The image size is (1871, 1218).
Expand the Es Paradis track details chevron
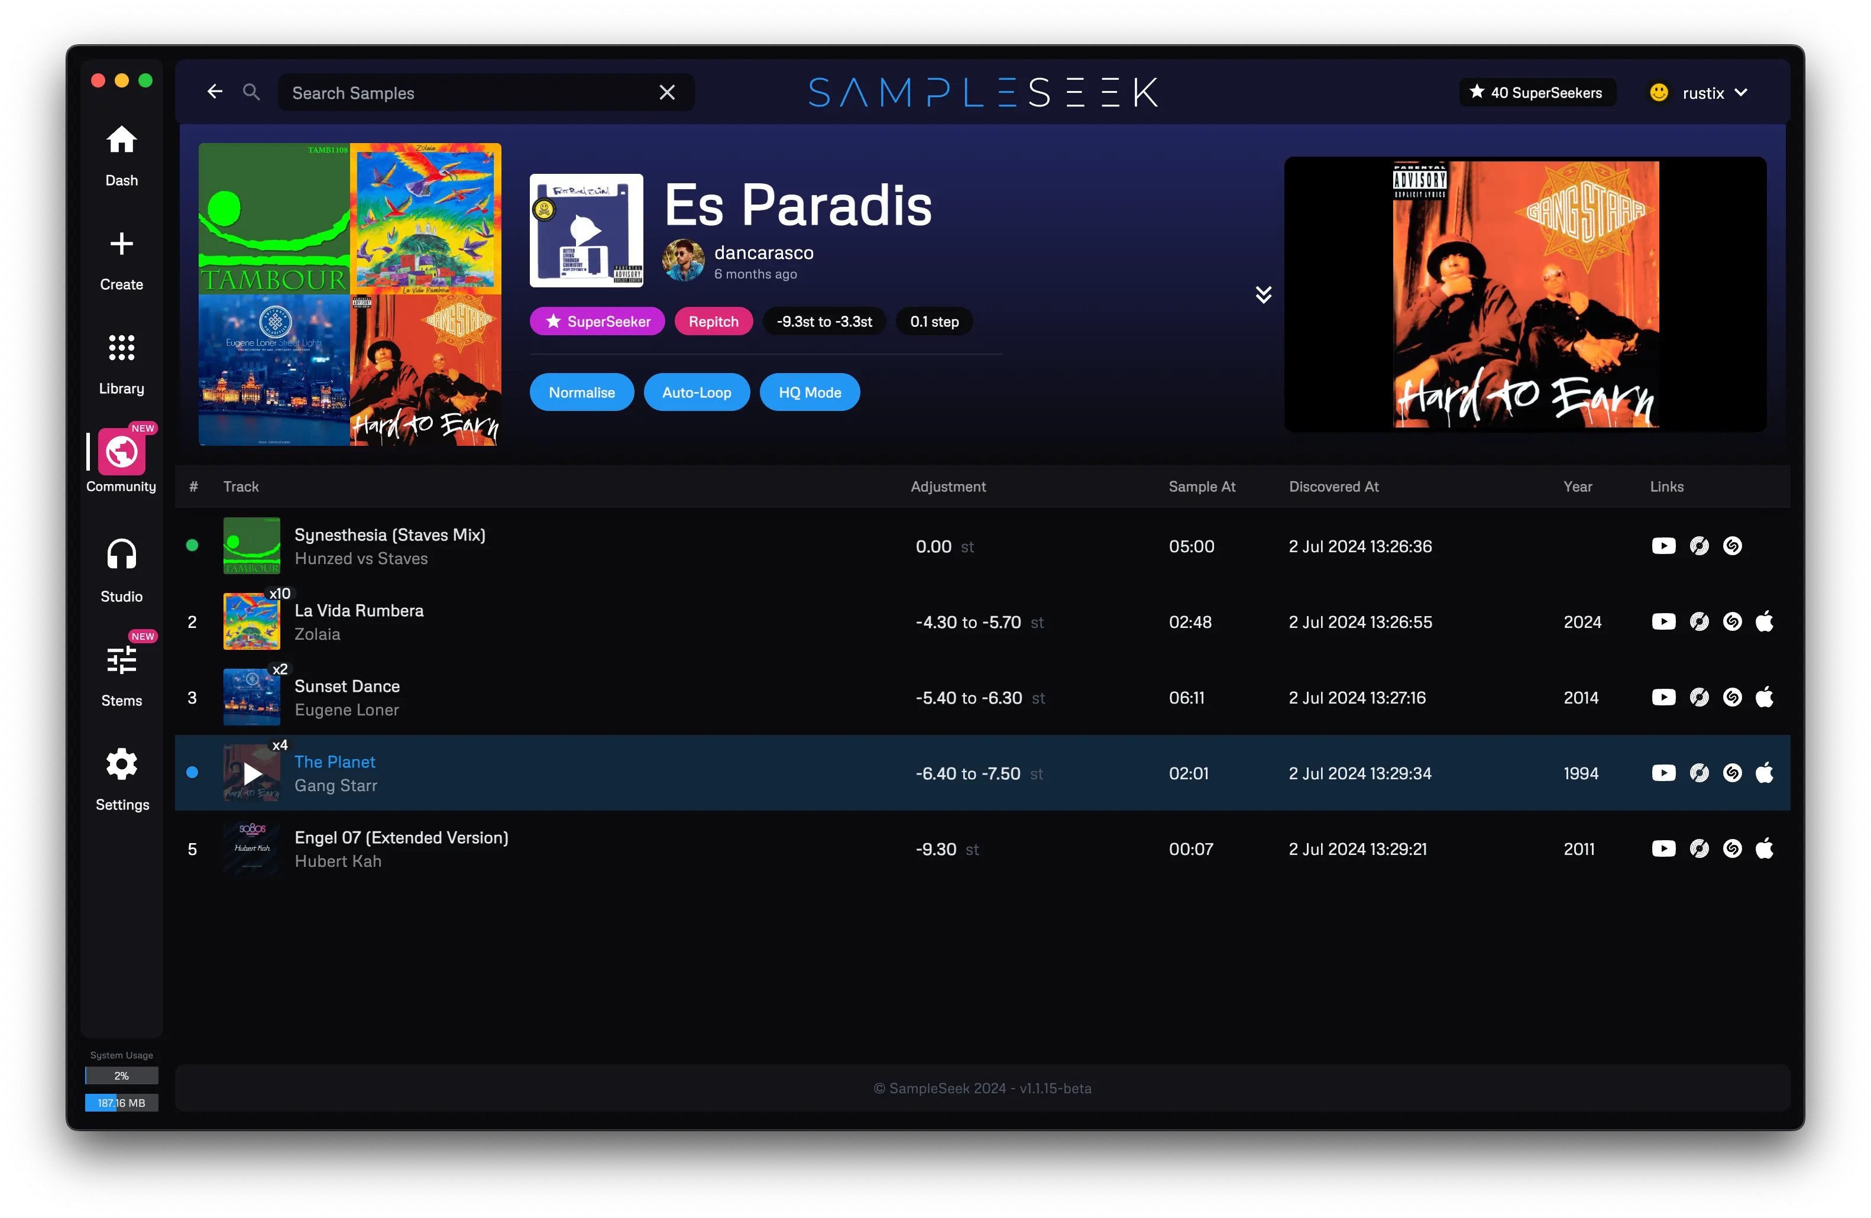[x=1261, y=294]
